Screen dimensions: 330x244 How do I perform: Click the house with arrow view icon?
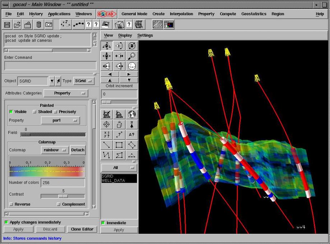(x=107, y=114)
